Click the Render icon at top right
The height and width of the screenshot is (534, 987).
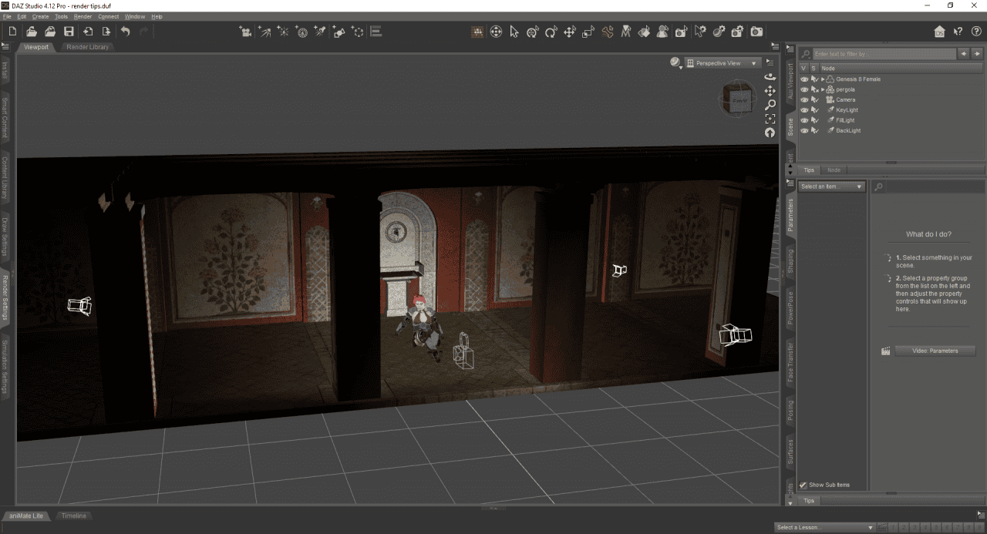point(756,32)
